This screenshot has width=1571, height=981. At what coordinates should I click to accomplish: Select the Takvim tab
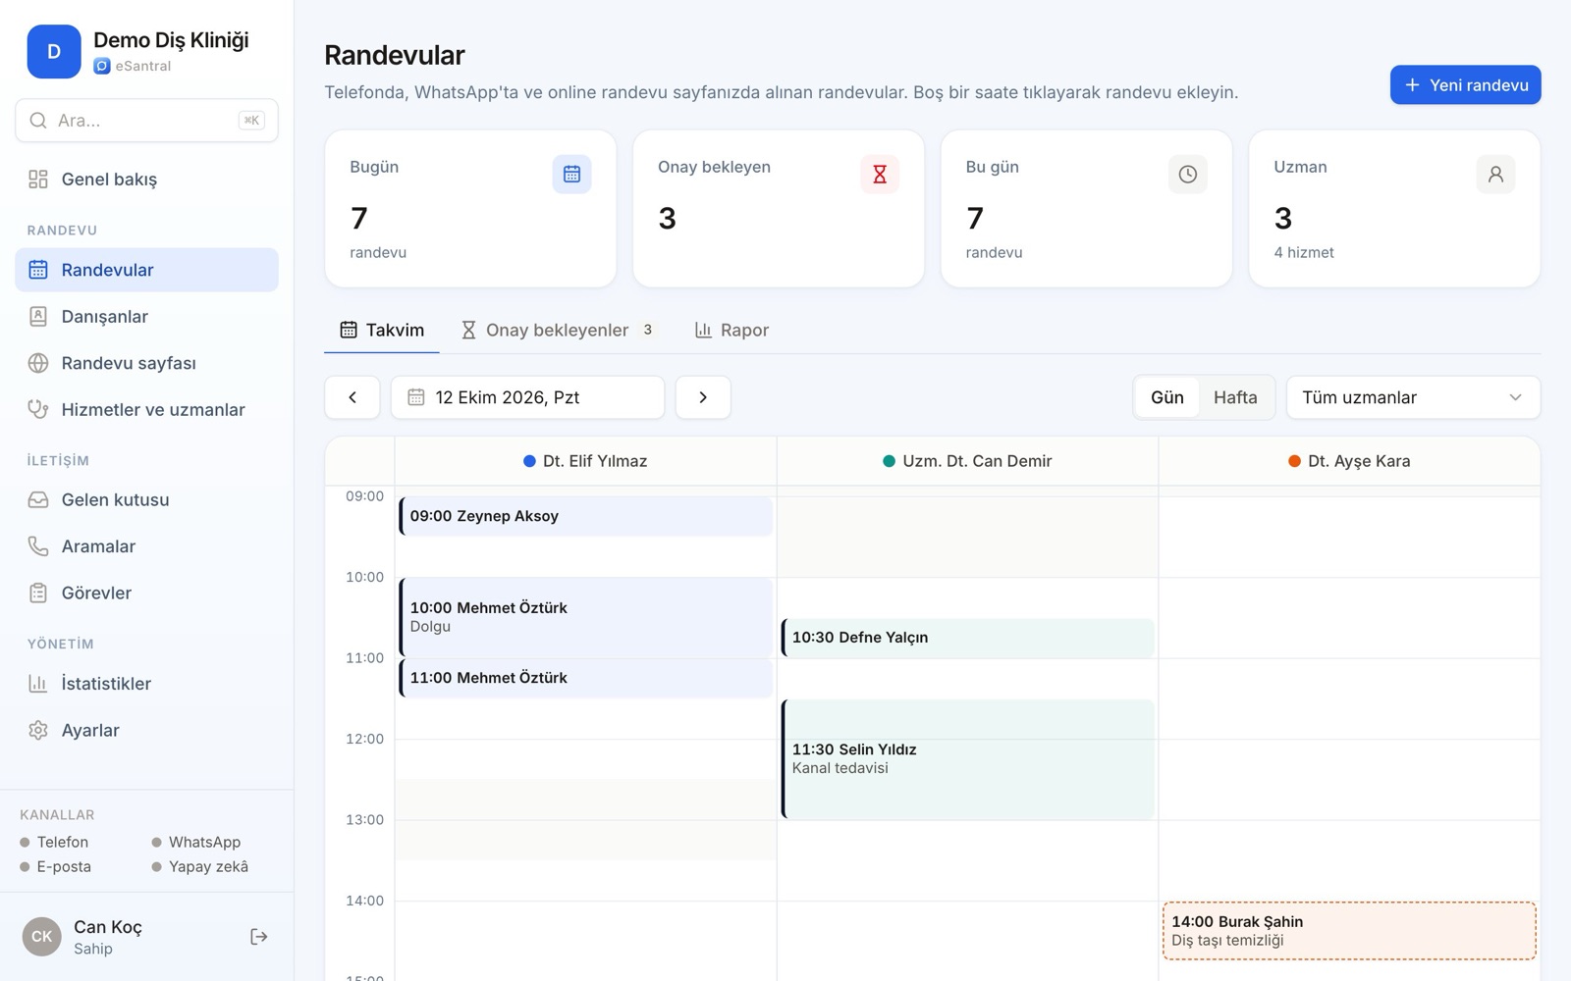382,330
